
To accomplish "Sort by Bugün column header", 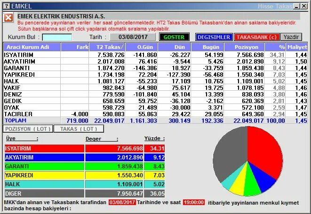I will click(x=207, y=47).
